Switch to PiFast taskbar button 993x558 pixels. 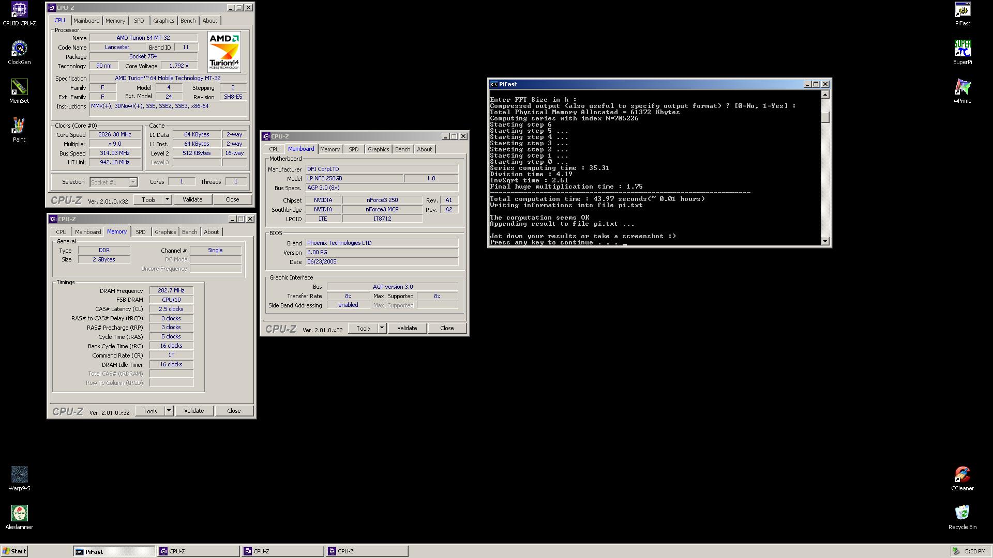[x=114, y=551]
